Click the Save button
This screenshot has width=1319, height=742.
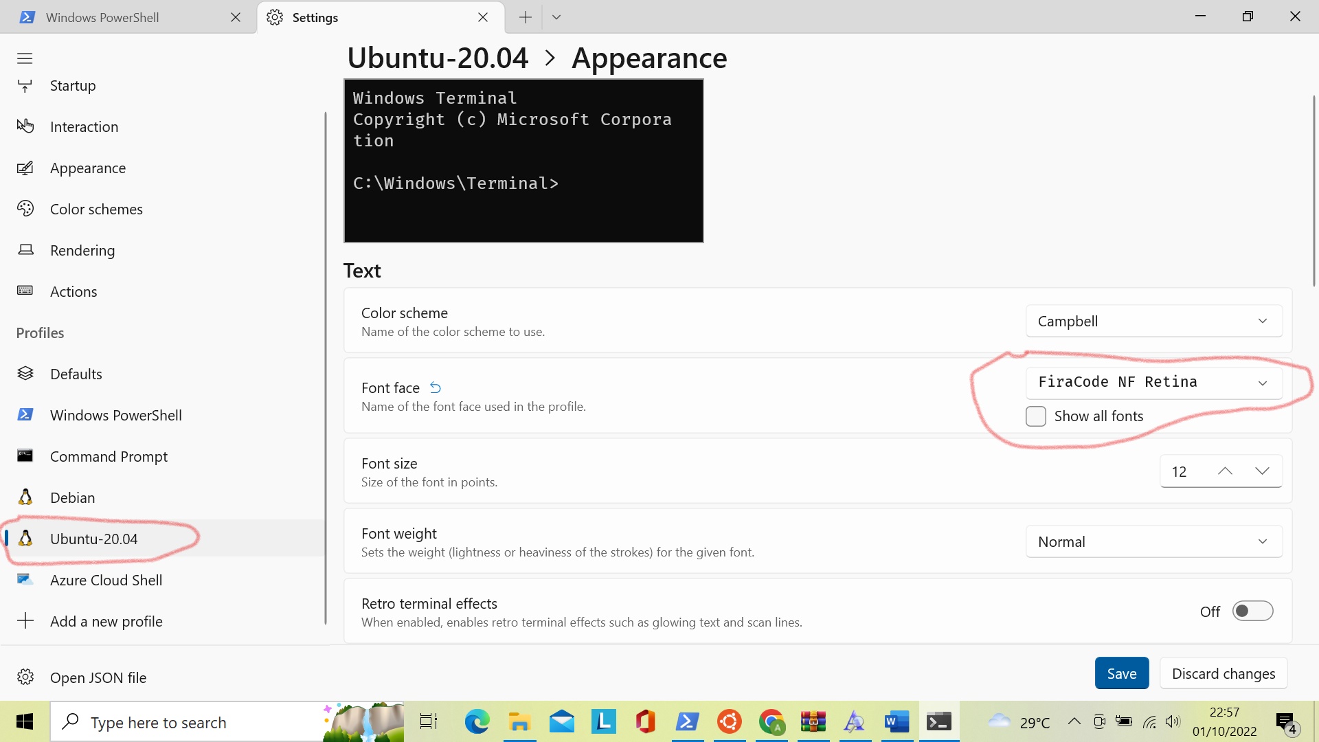(x=1121, y=673)
